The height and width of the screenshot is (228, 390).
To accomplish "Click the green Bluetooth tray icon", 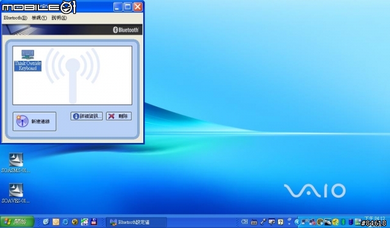I will tap(343, 222).
